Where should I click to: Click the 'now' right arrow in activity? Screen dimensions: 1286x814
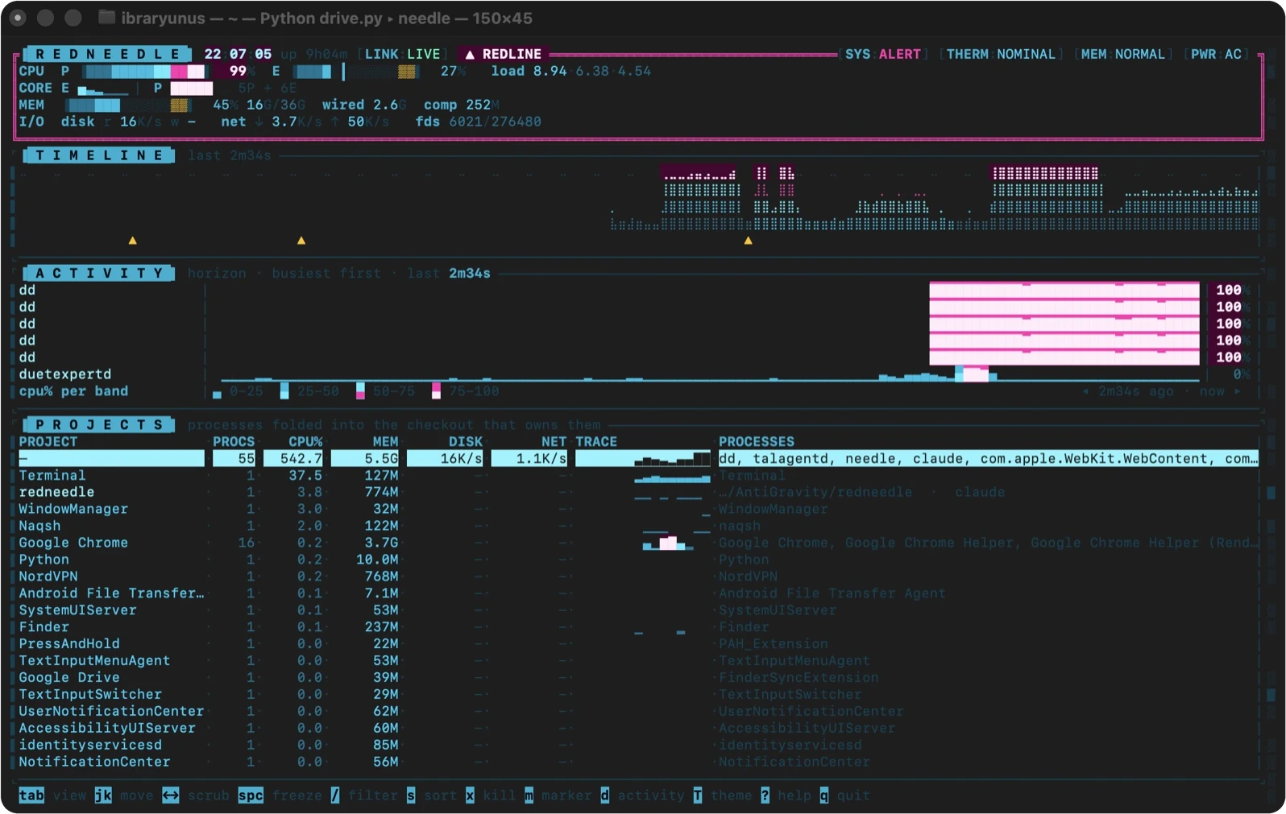click(1237, 391)
